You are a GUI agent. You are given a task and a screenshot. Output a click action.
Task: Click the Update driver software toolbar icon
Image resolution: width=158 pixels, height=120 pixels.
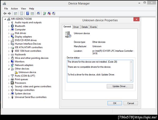pos(44,13)
